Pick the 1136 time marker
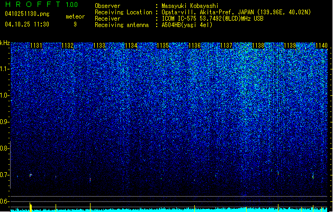Screen dimensions: 333x212 point(194,46)
